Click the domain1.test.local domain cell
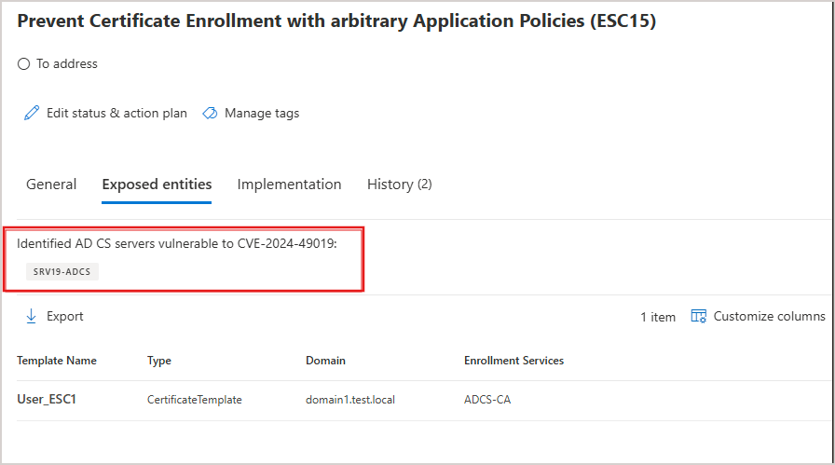Viewport: 835px width, 465px height. click(350, 400)
